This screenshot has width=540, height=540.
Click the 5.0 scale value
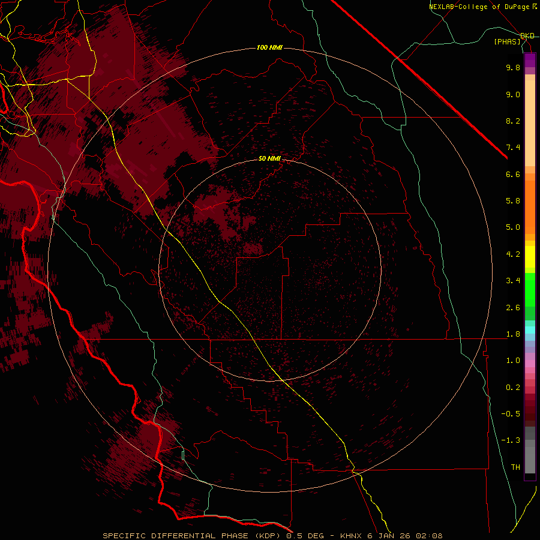coord(513,227)
